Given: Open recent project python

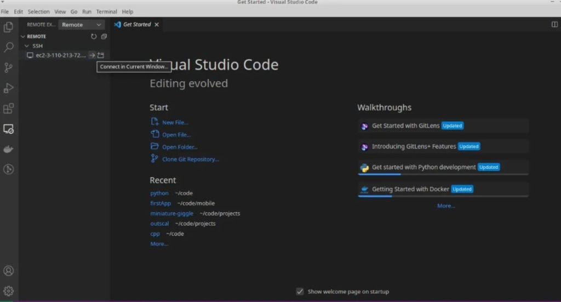Looking at the screenshot, I should (x=159, y=193).
